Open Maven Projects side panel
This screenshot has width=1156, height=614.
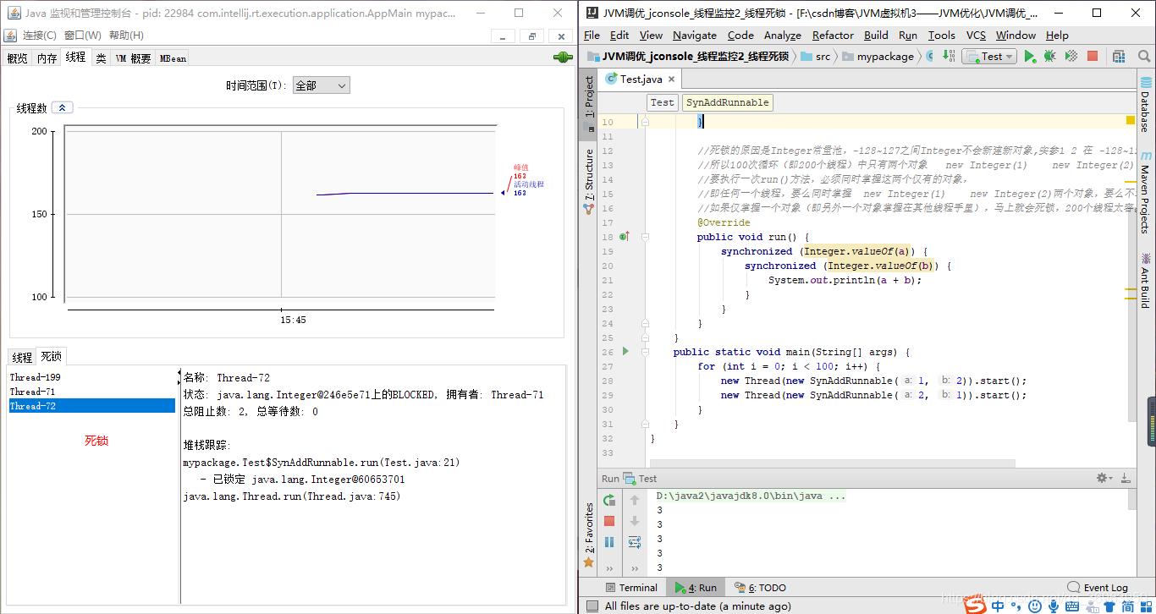click(1146, 192)
